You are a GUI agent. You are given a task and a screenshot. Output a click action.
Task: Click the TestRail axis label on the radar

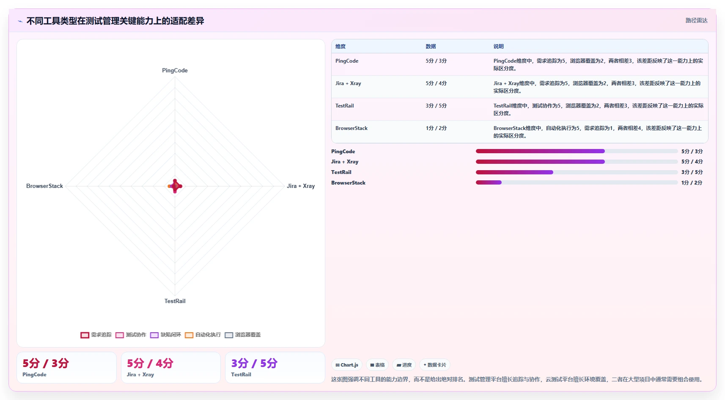[x=175, y=301]
